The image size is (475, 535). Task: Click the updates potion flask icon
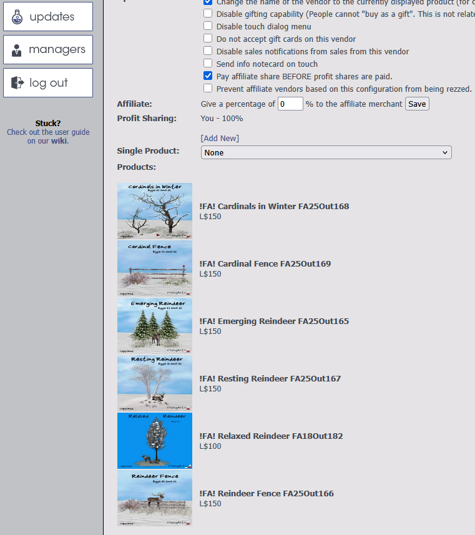point(17,17)
